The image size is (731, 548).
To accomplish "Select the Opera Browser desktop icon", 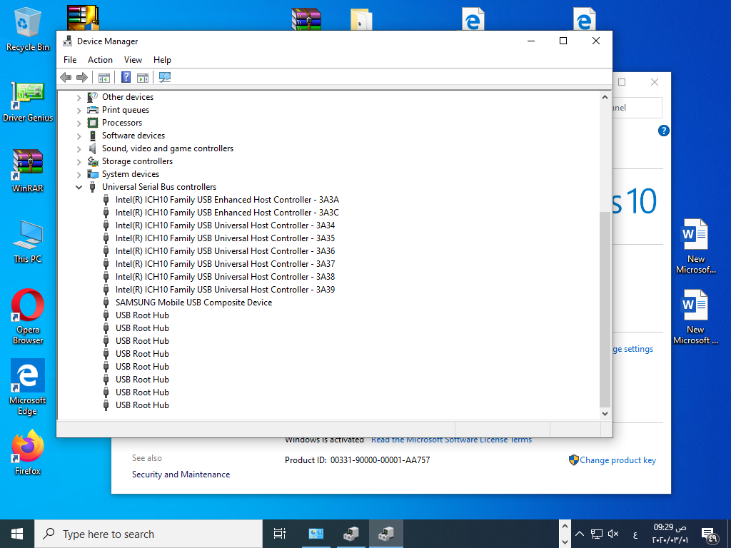I will tap(28, 316).
